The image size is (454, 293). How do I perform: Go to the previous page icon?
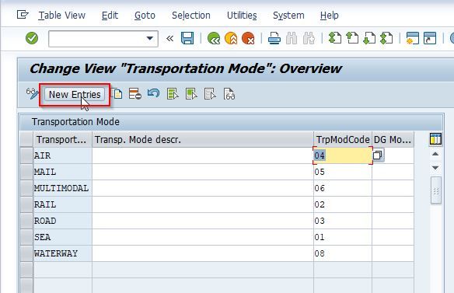coord(352,38)
